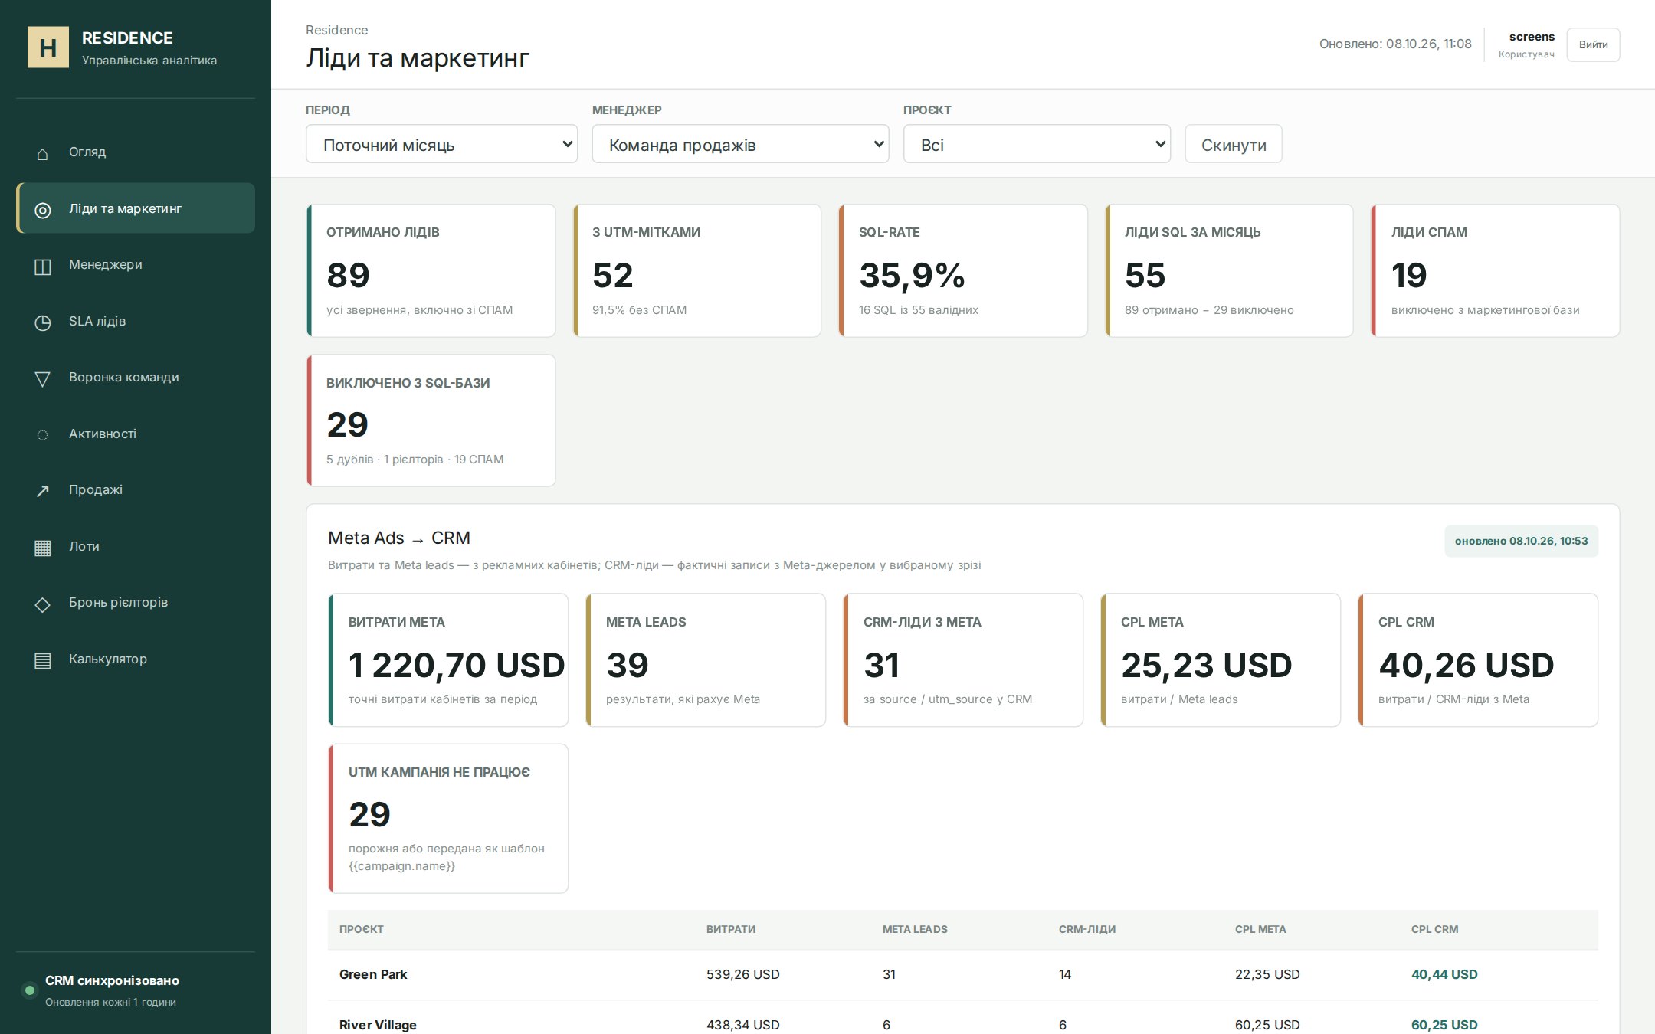The height and width of the screenshot is (1034, 1655).
Task: Click the Вийти logout button
Action: tap(1593, 44)
